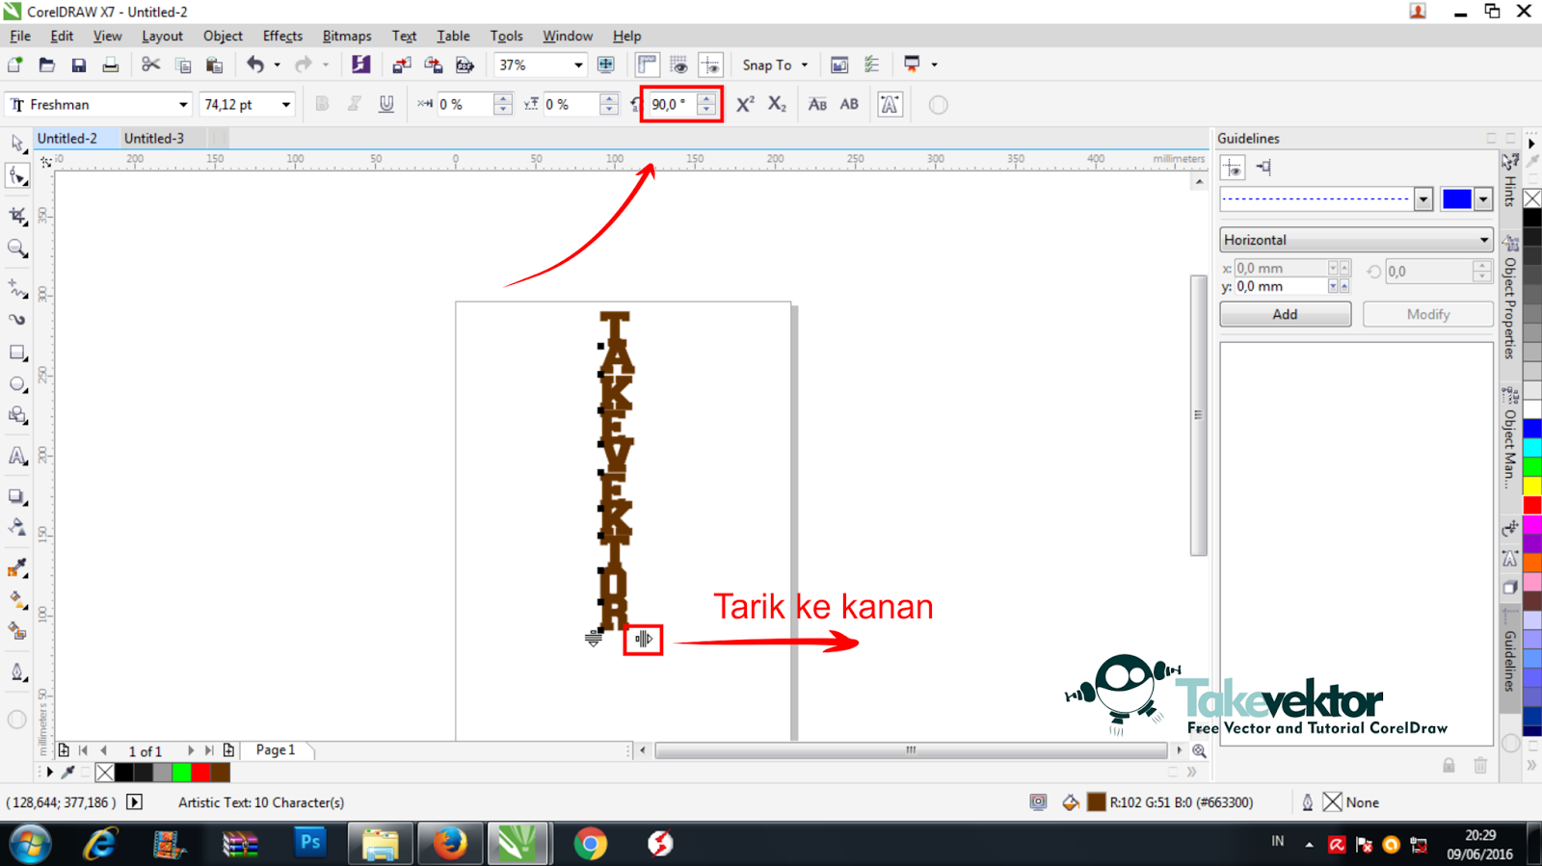
Task: Toggle Subscript formatting
Action: [777, 104]
